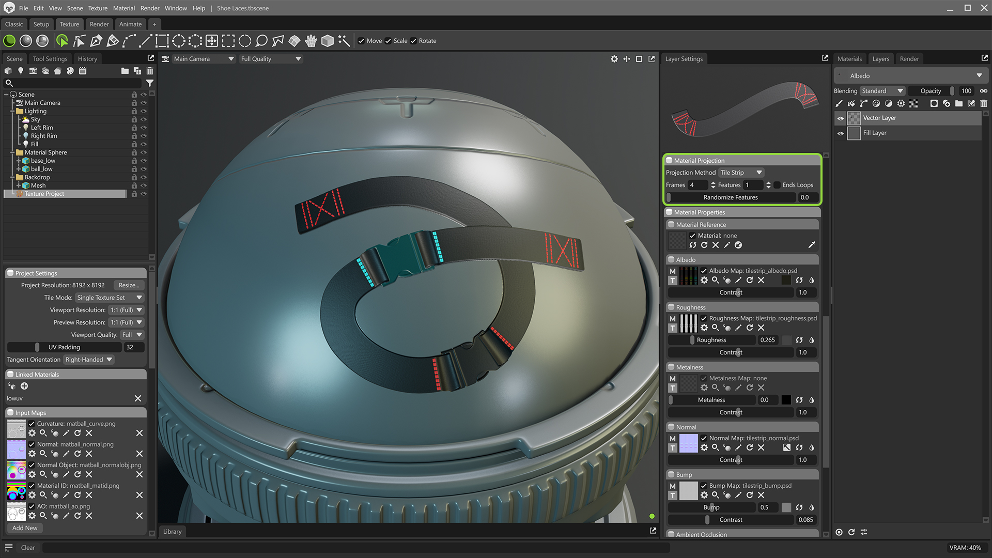Screen dimensions: 992x558
Task: Delete the selected layer
Action: [x=984, y=103]
